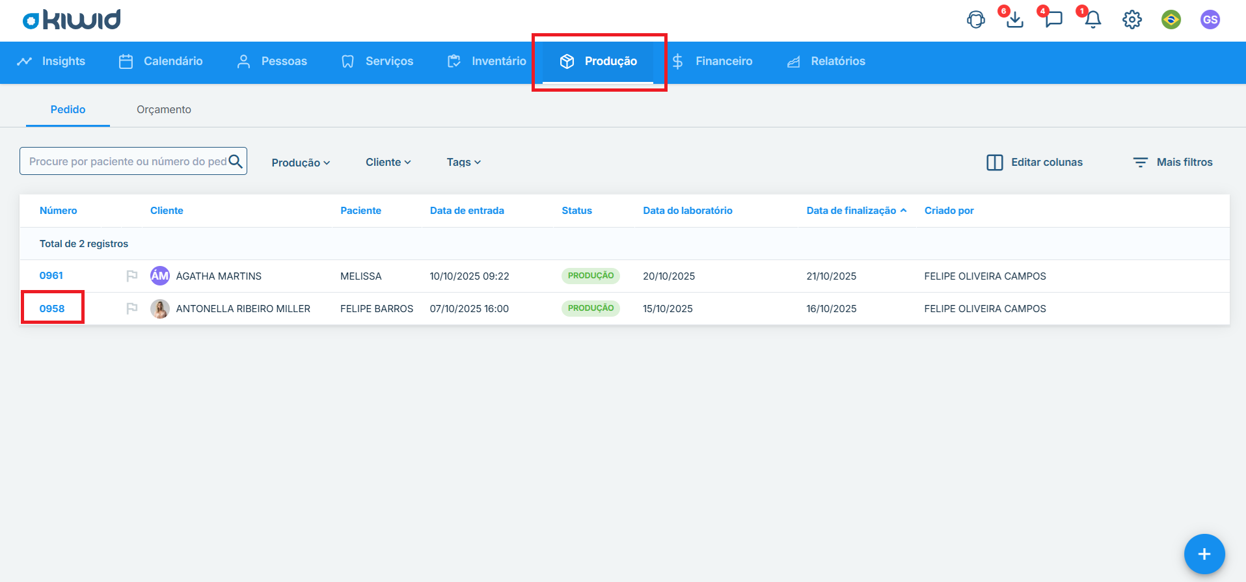
Task: Click the PRODUÇÃO status badge of order 0961
Action: [x=591, y=276]
